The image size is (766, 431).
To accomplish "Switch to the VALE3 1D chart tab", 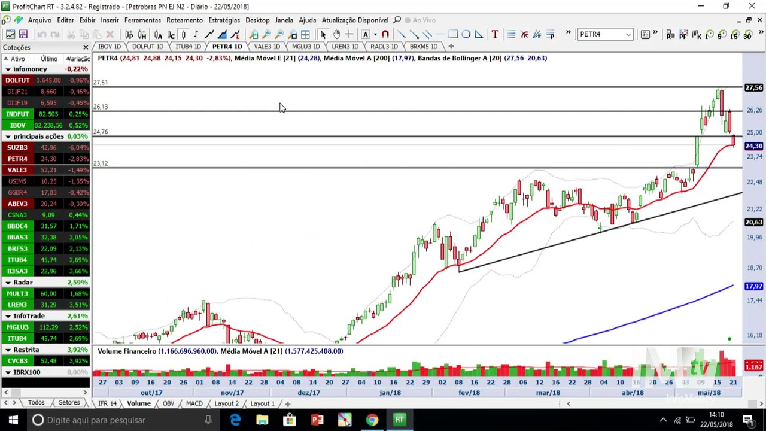I will 266,46.
